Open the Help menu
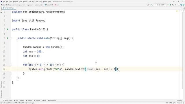The image size is (185, 104). [x=50, y=2]
